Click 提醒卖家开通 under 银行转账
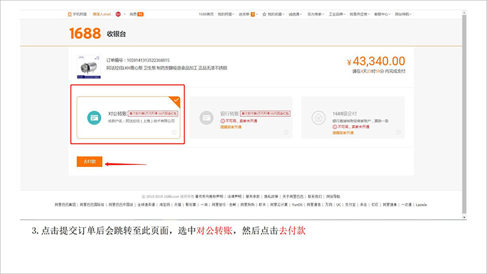This screenshot has height=274, width=487. 231,127
